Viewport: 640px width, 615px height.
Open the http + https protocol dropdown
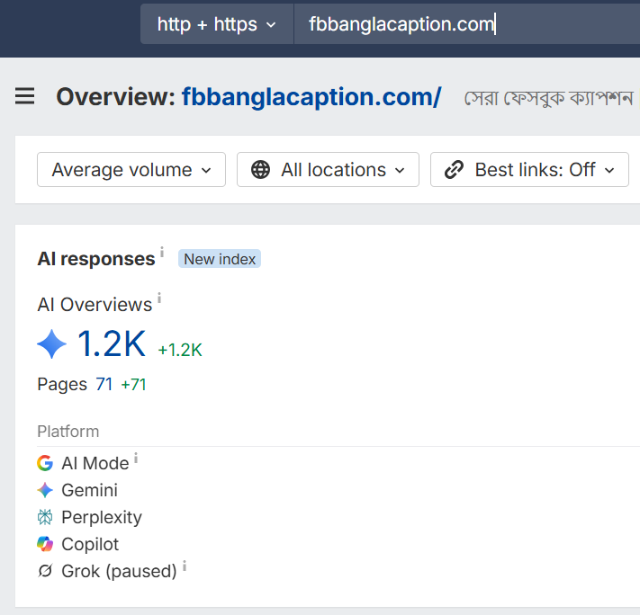(x=217, y=24)
